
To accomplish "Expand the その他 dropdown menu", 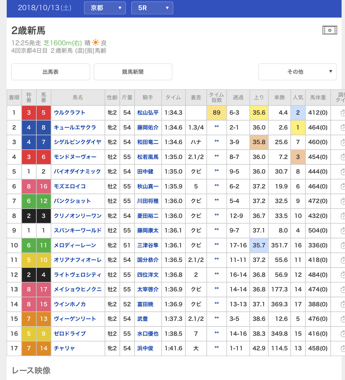I will [297, 72].
